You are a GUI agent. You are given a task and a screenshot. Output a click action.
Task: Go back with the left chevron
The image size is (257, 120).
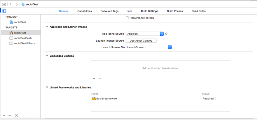[11, 5]
